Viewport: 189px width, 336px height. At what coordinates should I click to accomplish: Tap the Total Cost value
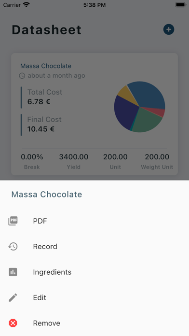(39, 101)
